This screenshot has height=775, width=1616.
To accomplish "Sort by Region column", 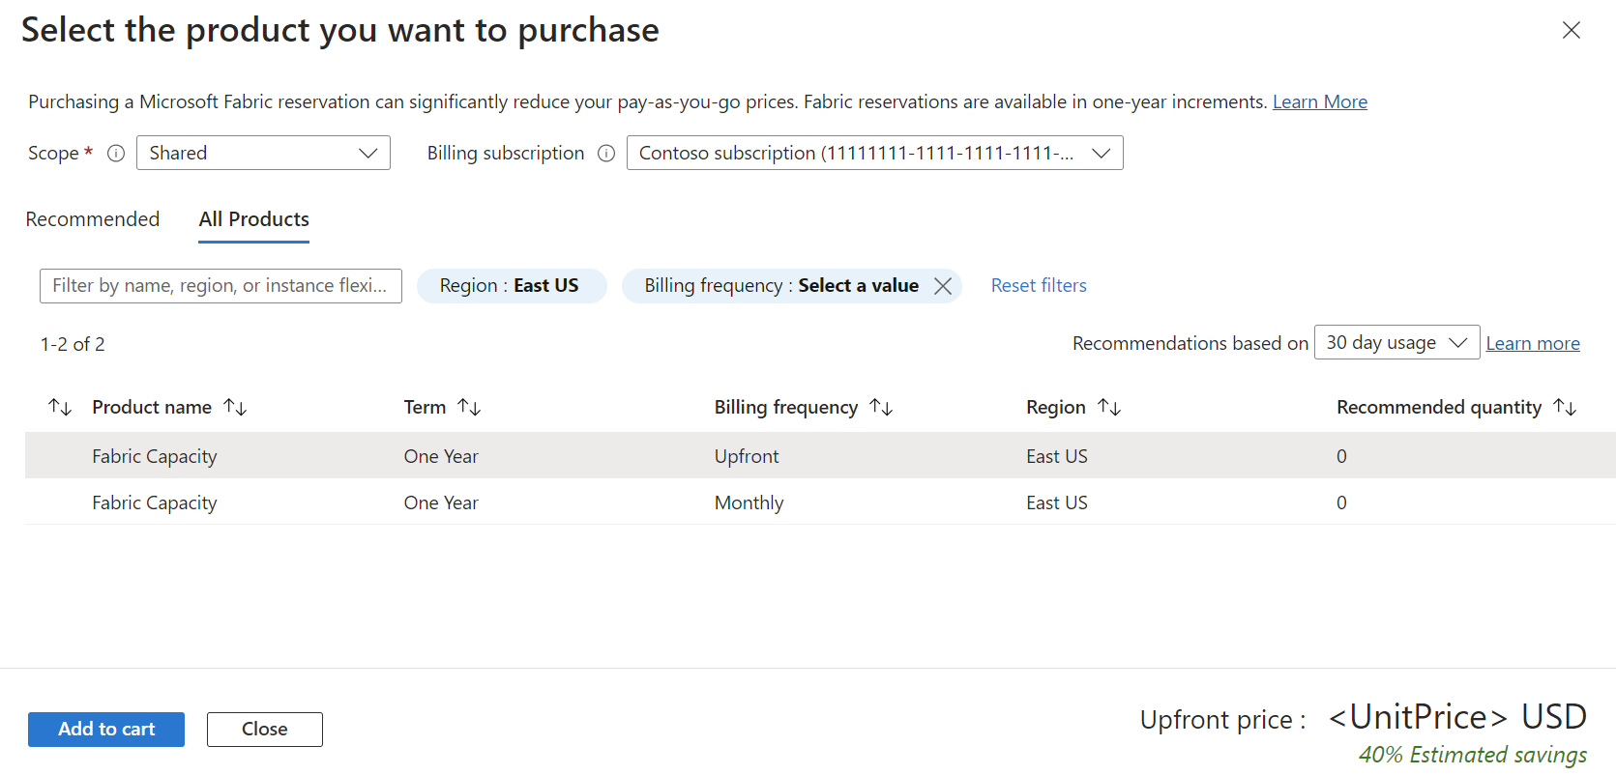I will tap(1109, 408).
